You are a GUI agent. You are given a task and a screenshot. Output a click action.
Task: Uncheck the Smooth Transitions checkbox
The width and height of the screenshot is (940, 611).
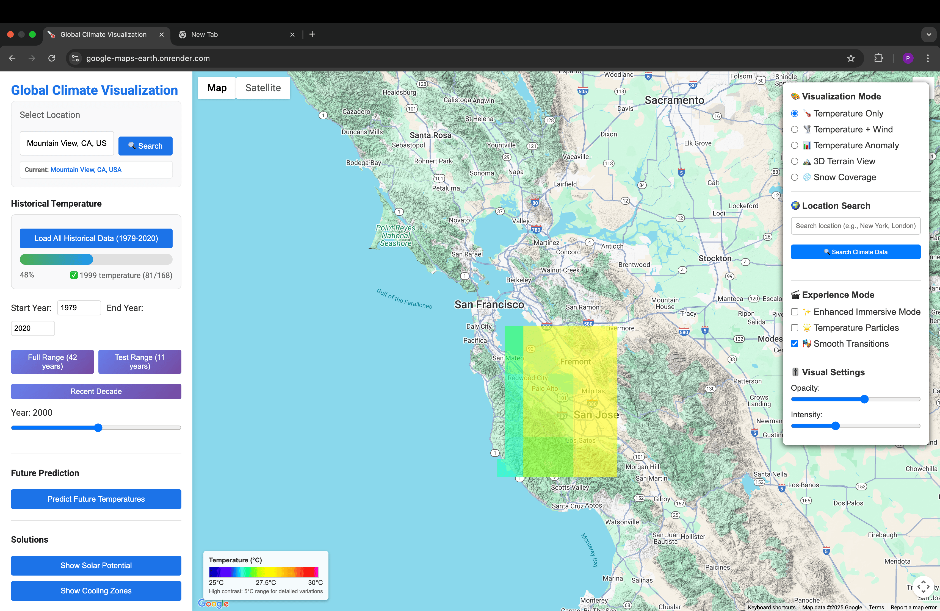(x=795, y=344)
